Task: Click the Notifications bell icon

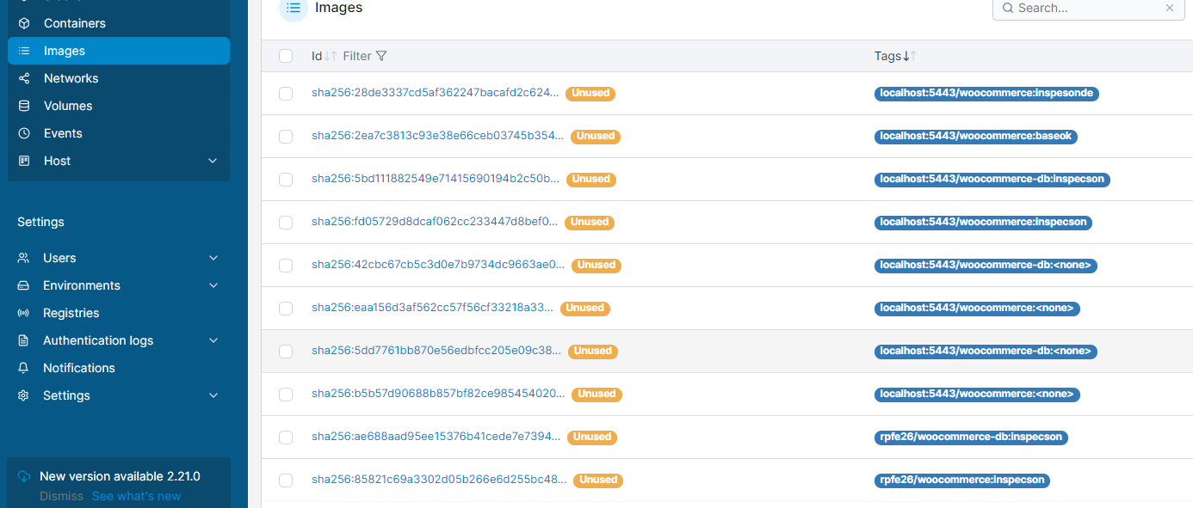Action: pyautogui.click(x=24, y=368)
